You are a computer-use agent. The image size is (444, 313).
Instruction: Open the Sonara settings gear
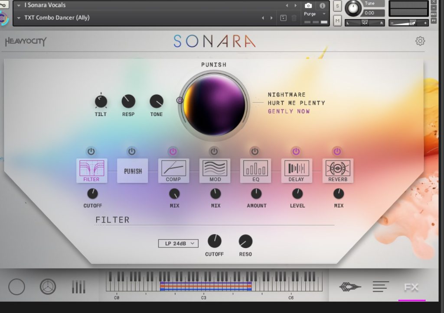(x=420, y=41)
